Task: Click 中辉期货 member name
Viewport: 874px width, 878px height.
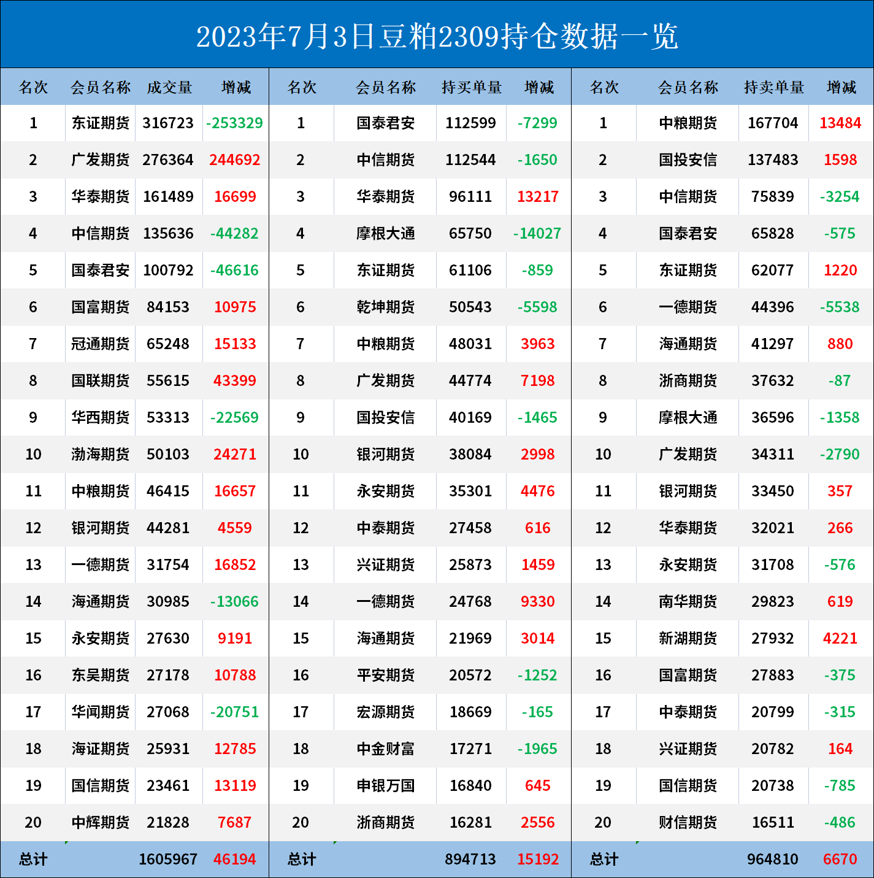Action: click(x=101, y=823)
